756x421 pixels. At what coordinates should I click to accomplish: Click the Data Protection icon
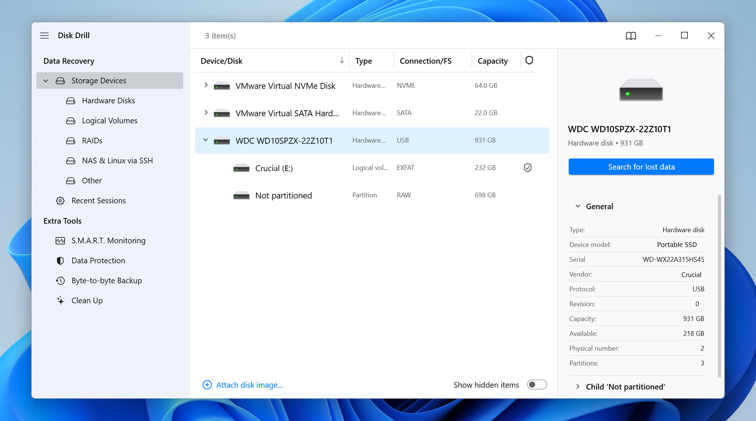point(61,260)
